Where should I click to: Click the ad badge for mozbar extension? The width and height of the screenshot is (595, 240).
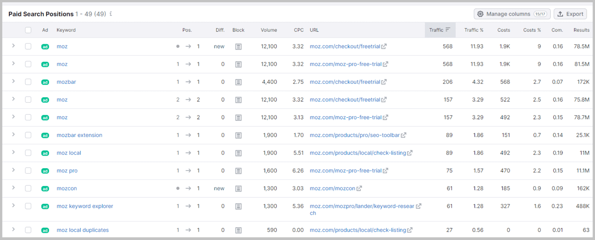pos(45,136)
